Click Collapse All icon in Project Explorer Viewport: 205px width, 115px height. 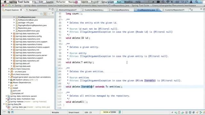tap(41, 14)
